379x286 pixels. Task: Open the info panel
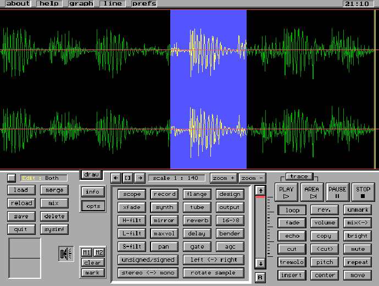point(93,191)
